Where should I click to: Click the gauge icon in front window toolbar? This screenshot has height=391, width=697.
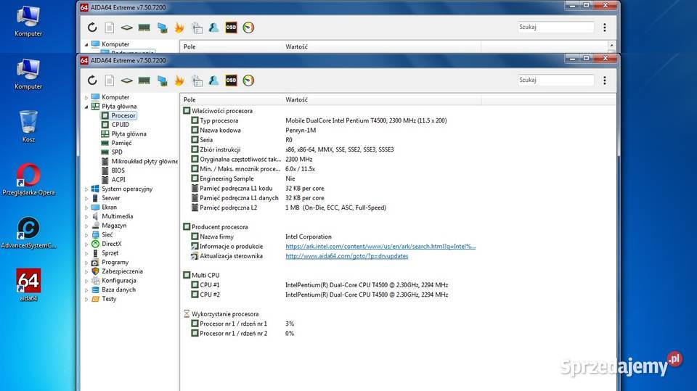[x=248, y=81]
